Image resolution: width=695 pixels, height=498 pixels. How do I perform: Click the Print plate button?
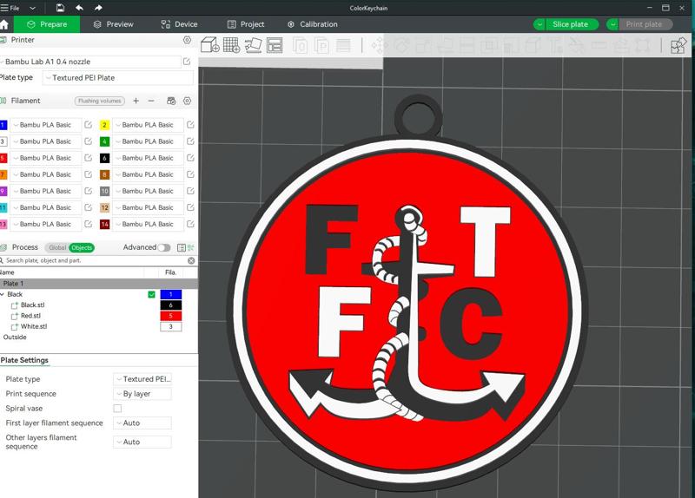pyautogui.click(x=644, y=24)
